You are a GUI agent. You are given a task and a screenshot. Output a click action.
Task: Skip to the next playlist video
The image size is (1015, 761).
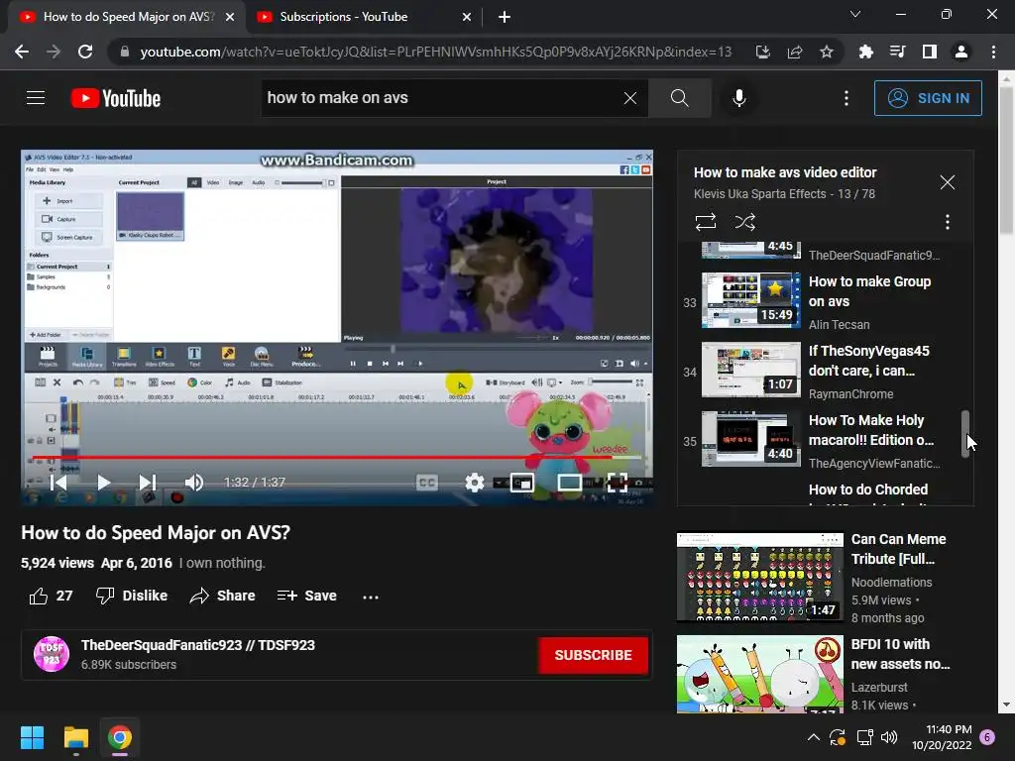(147, 483)
